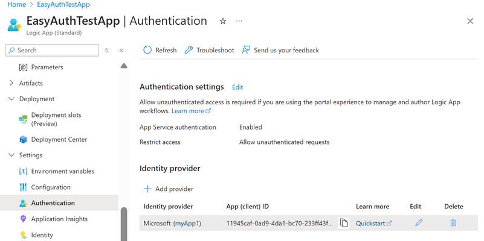Click the Refresh circular arrow icon

147,50
